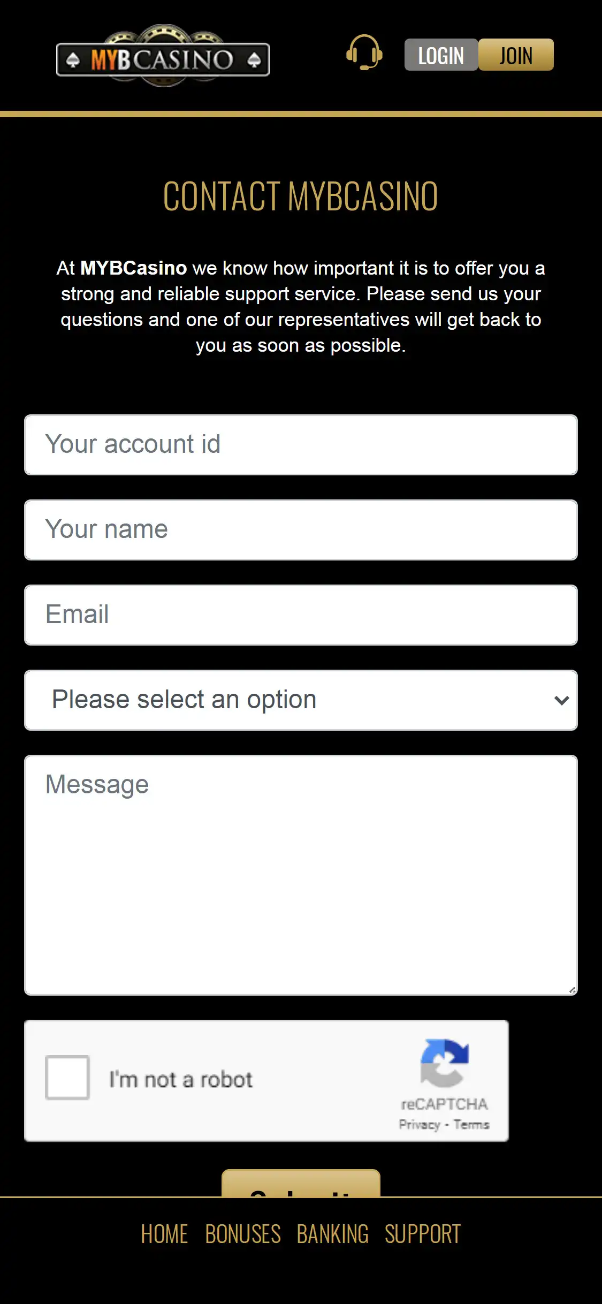Screen dimensions: 602x1304
Task: Click into the Message text area
Action: (301, 875)
